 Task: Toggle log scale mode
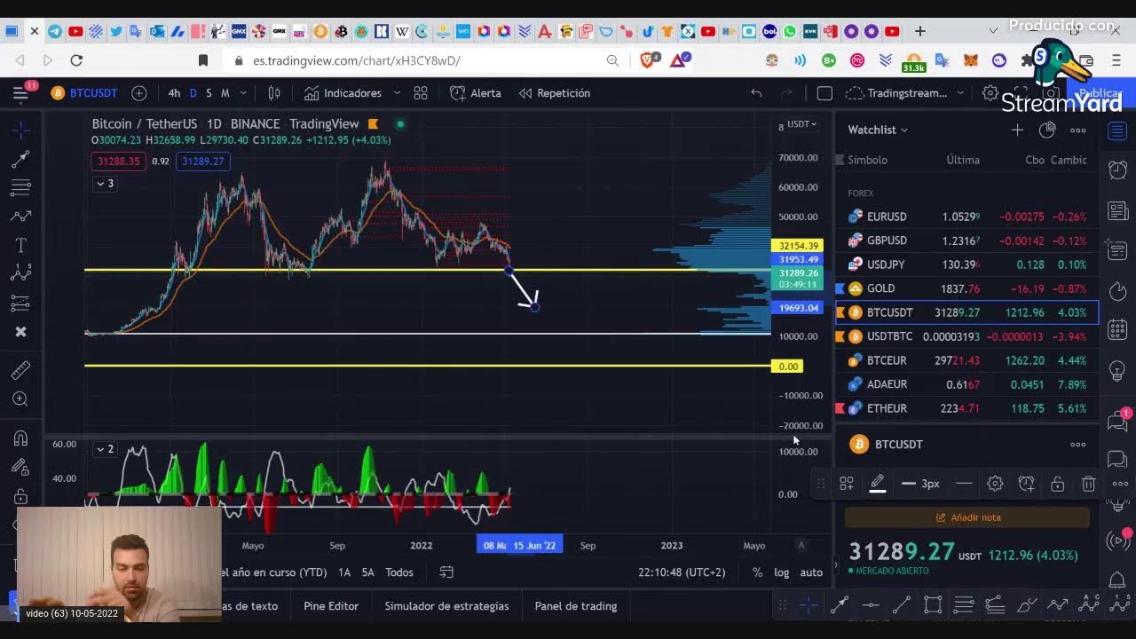click(781, 572)
